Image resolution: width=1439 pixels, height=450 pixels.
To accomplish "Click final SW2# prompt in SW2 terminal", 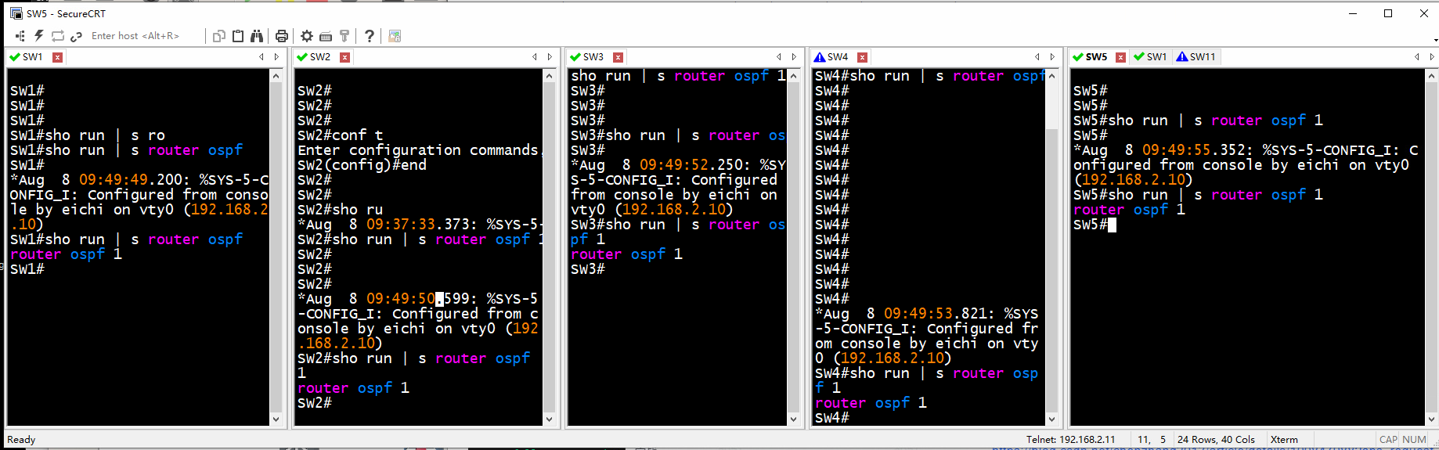I will pos(315,403).
